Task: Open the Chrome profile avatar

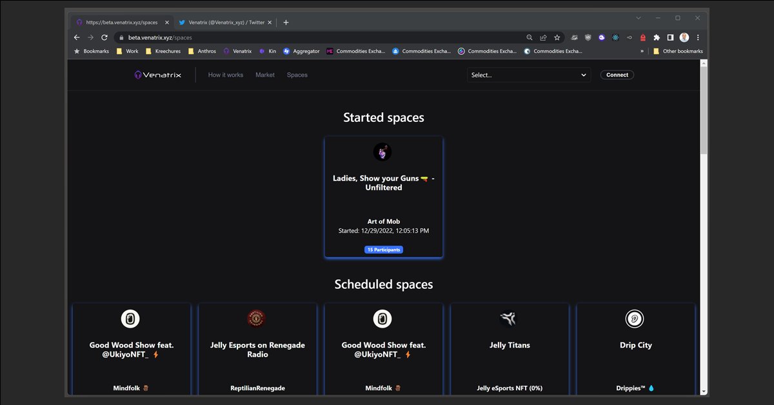Action: (684, 37)
